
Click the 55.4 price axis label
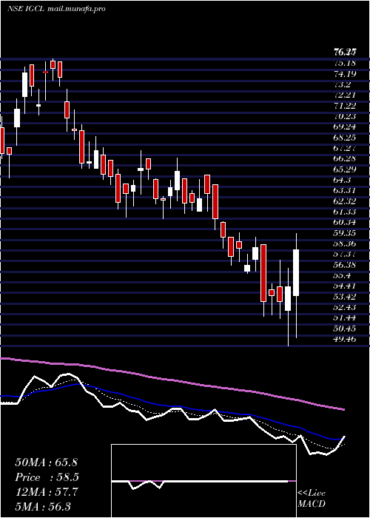pyautogui.click(x=342, y=275)
